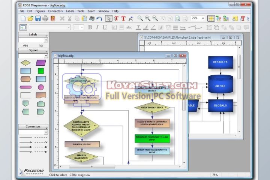Choose the plain dashed line connector

(41, 138)
